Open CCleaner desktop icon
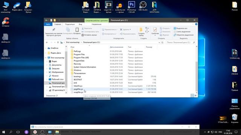The width and height of the screenshot is (241, 135). pyautogui.click(x=6, y=22)
